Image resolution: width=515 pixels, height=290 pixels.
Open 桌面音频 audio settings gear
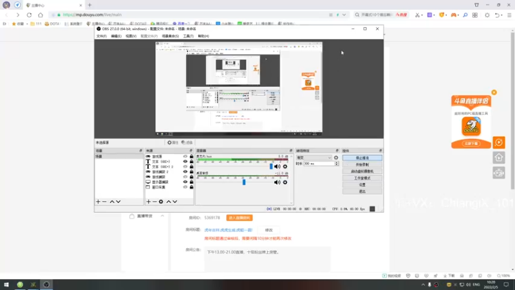285,182
